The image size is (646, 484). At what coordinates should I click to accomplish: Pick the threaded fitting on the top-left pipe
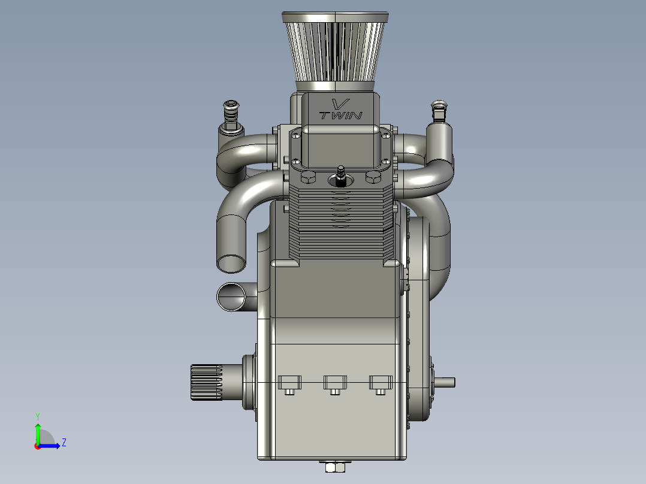pos(231,117)
